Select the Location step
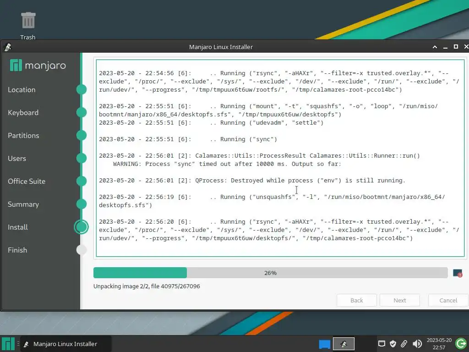 coord(22,90)
